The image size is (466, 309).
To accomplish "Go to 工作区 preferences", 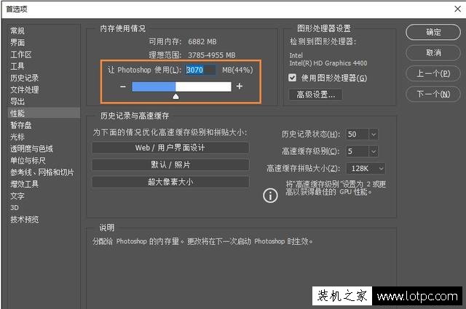I will [21, 55].
